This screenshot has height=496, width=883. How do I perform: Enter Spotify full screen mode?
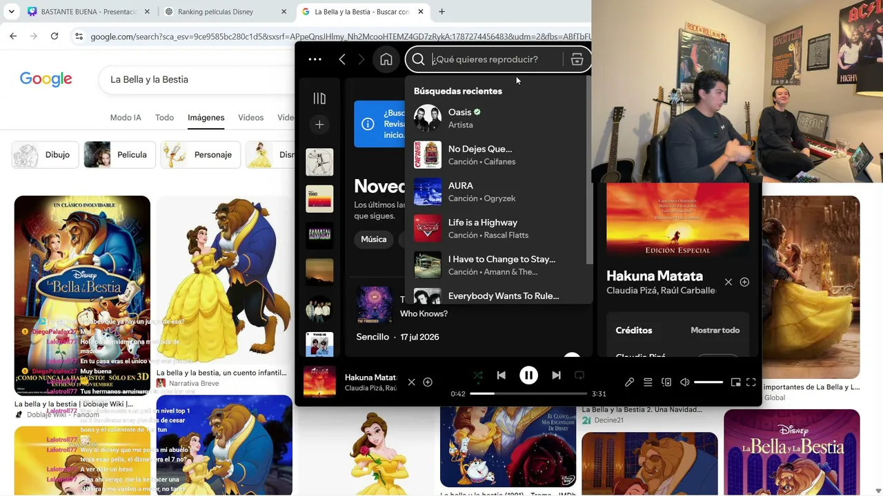[751, 382]
